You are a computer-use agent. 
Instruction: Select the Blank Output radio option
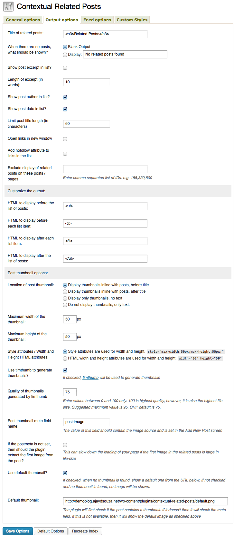(65, 47)
